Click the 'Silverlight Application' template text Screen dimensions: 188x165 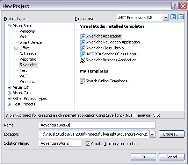click(103, 36)
